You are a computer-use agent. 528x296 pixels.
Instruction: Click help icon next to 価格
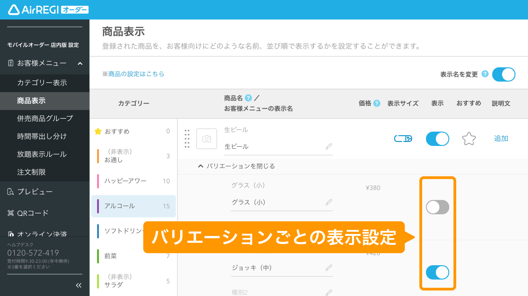377,103
